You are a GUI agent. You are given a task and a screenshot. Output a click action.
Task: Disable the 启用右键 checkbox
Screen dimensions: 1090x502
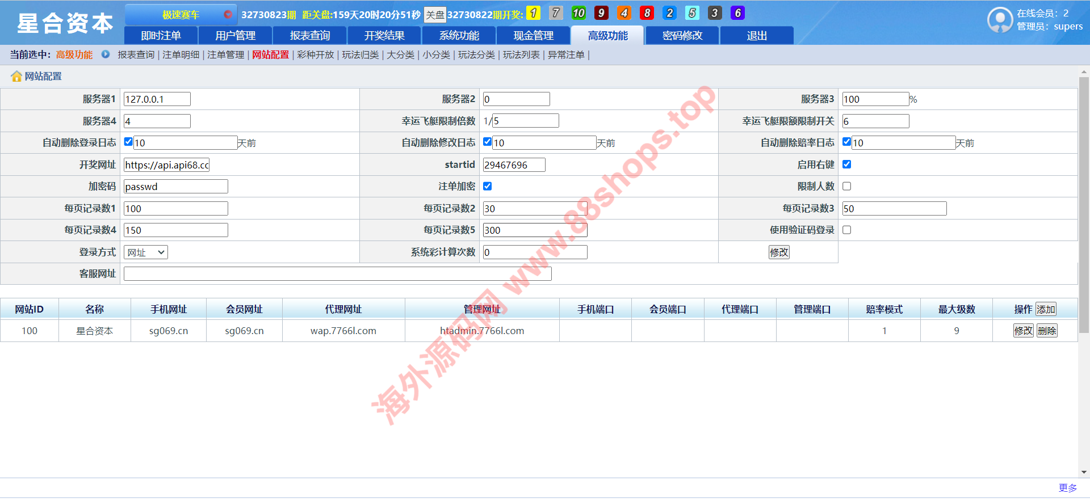(x=846, y=164)
